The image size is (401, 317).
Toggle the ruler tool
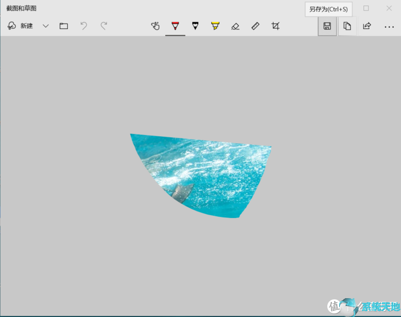coord(255,26)
